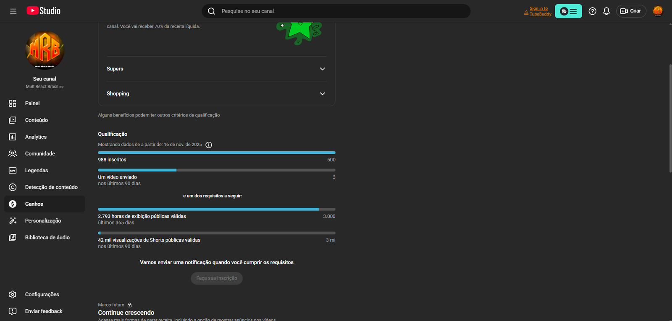
Task: Click the Personalização magic wand icon
Action: (x=13, y=221)
